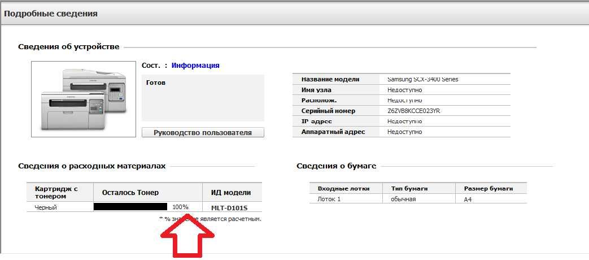589x260 pixels.
Task: Open the Руководство пользователя button
Action: (203, 133)
